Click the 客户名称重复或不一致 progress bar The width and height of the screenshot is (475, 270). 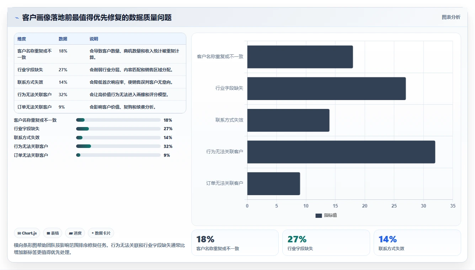[x=118, y=120]
